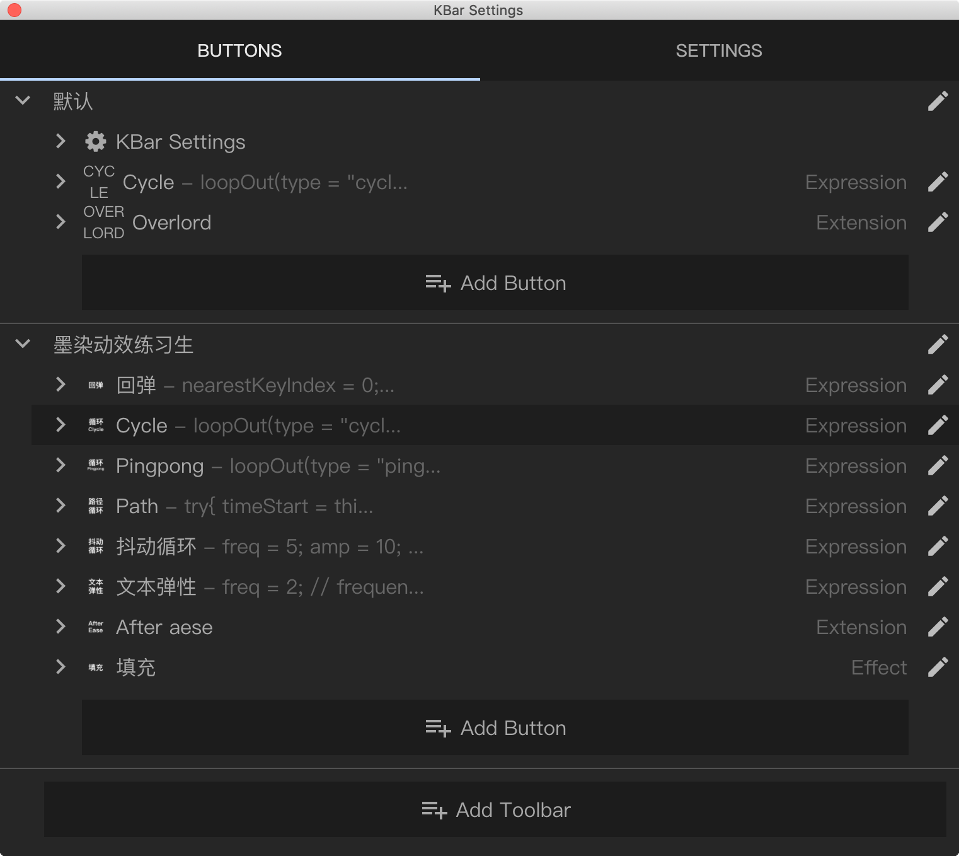Viewport: 959px width, 856px height.
Task: Click the 抖动循环 small icon
Action: pos(96,546)
